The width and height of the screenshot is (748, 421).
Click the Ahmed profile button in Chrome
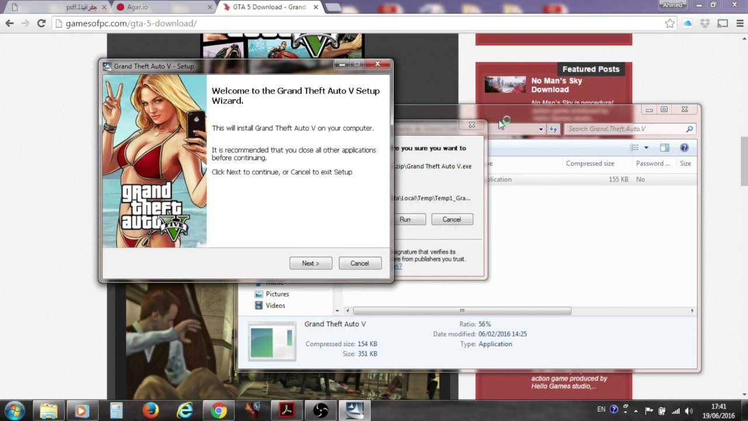coord(673,5)
